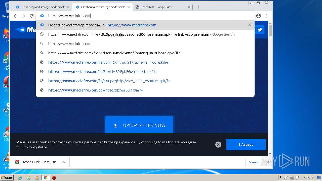Open the Chrome profile avatar menu
Screen dimensions: 322x181
[x=259, y=16]
